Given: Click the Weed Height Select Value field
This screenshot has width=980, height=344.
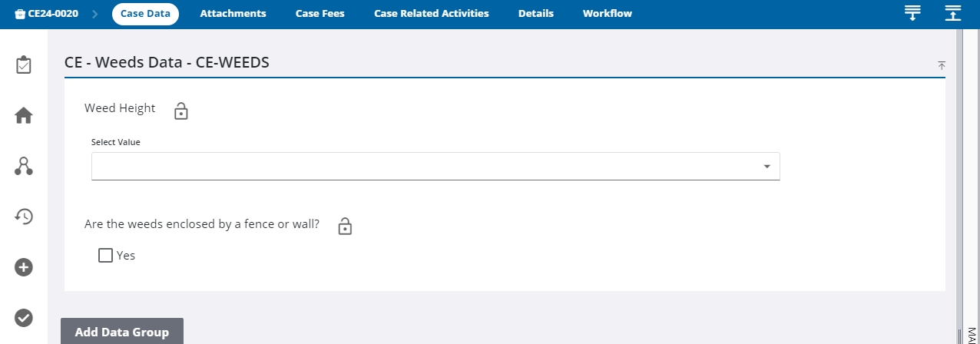Looking at the screenshot, I should 422,167.
